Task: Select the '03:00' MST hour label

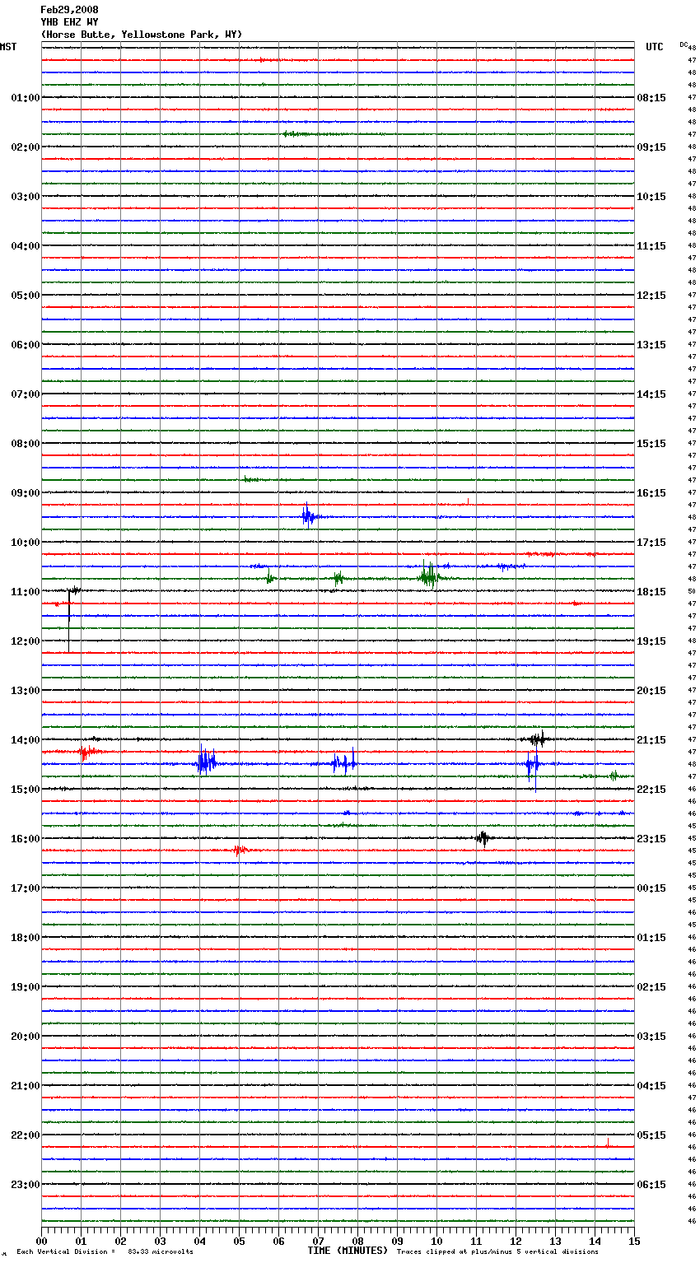Action: [x=26, y=197]
